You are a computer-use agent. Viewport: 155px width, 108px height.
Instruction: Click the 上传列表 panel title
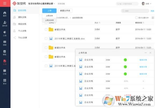point(83,53)
